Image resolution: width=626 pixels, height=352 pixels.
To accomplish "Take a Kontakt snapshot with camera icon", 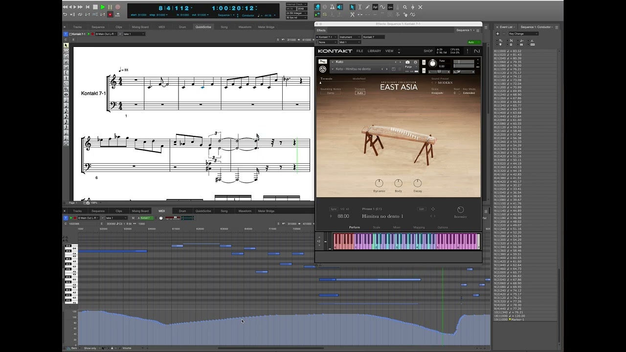I will [x=407, y=62].
